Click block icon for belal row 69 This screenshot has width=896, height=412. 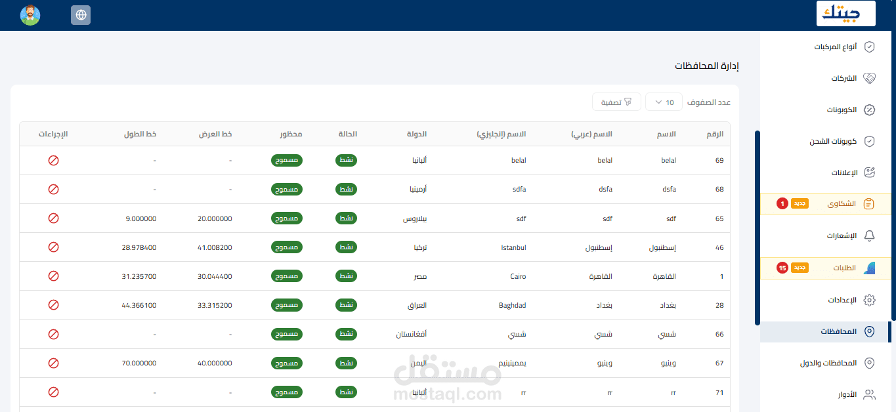coord(54,160)
